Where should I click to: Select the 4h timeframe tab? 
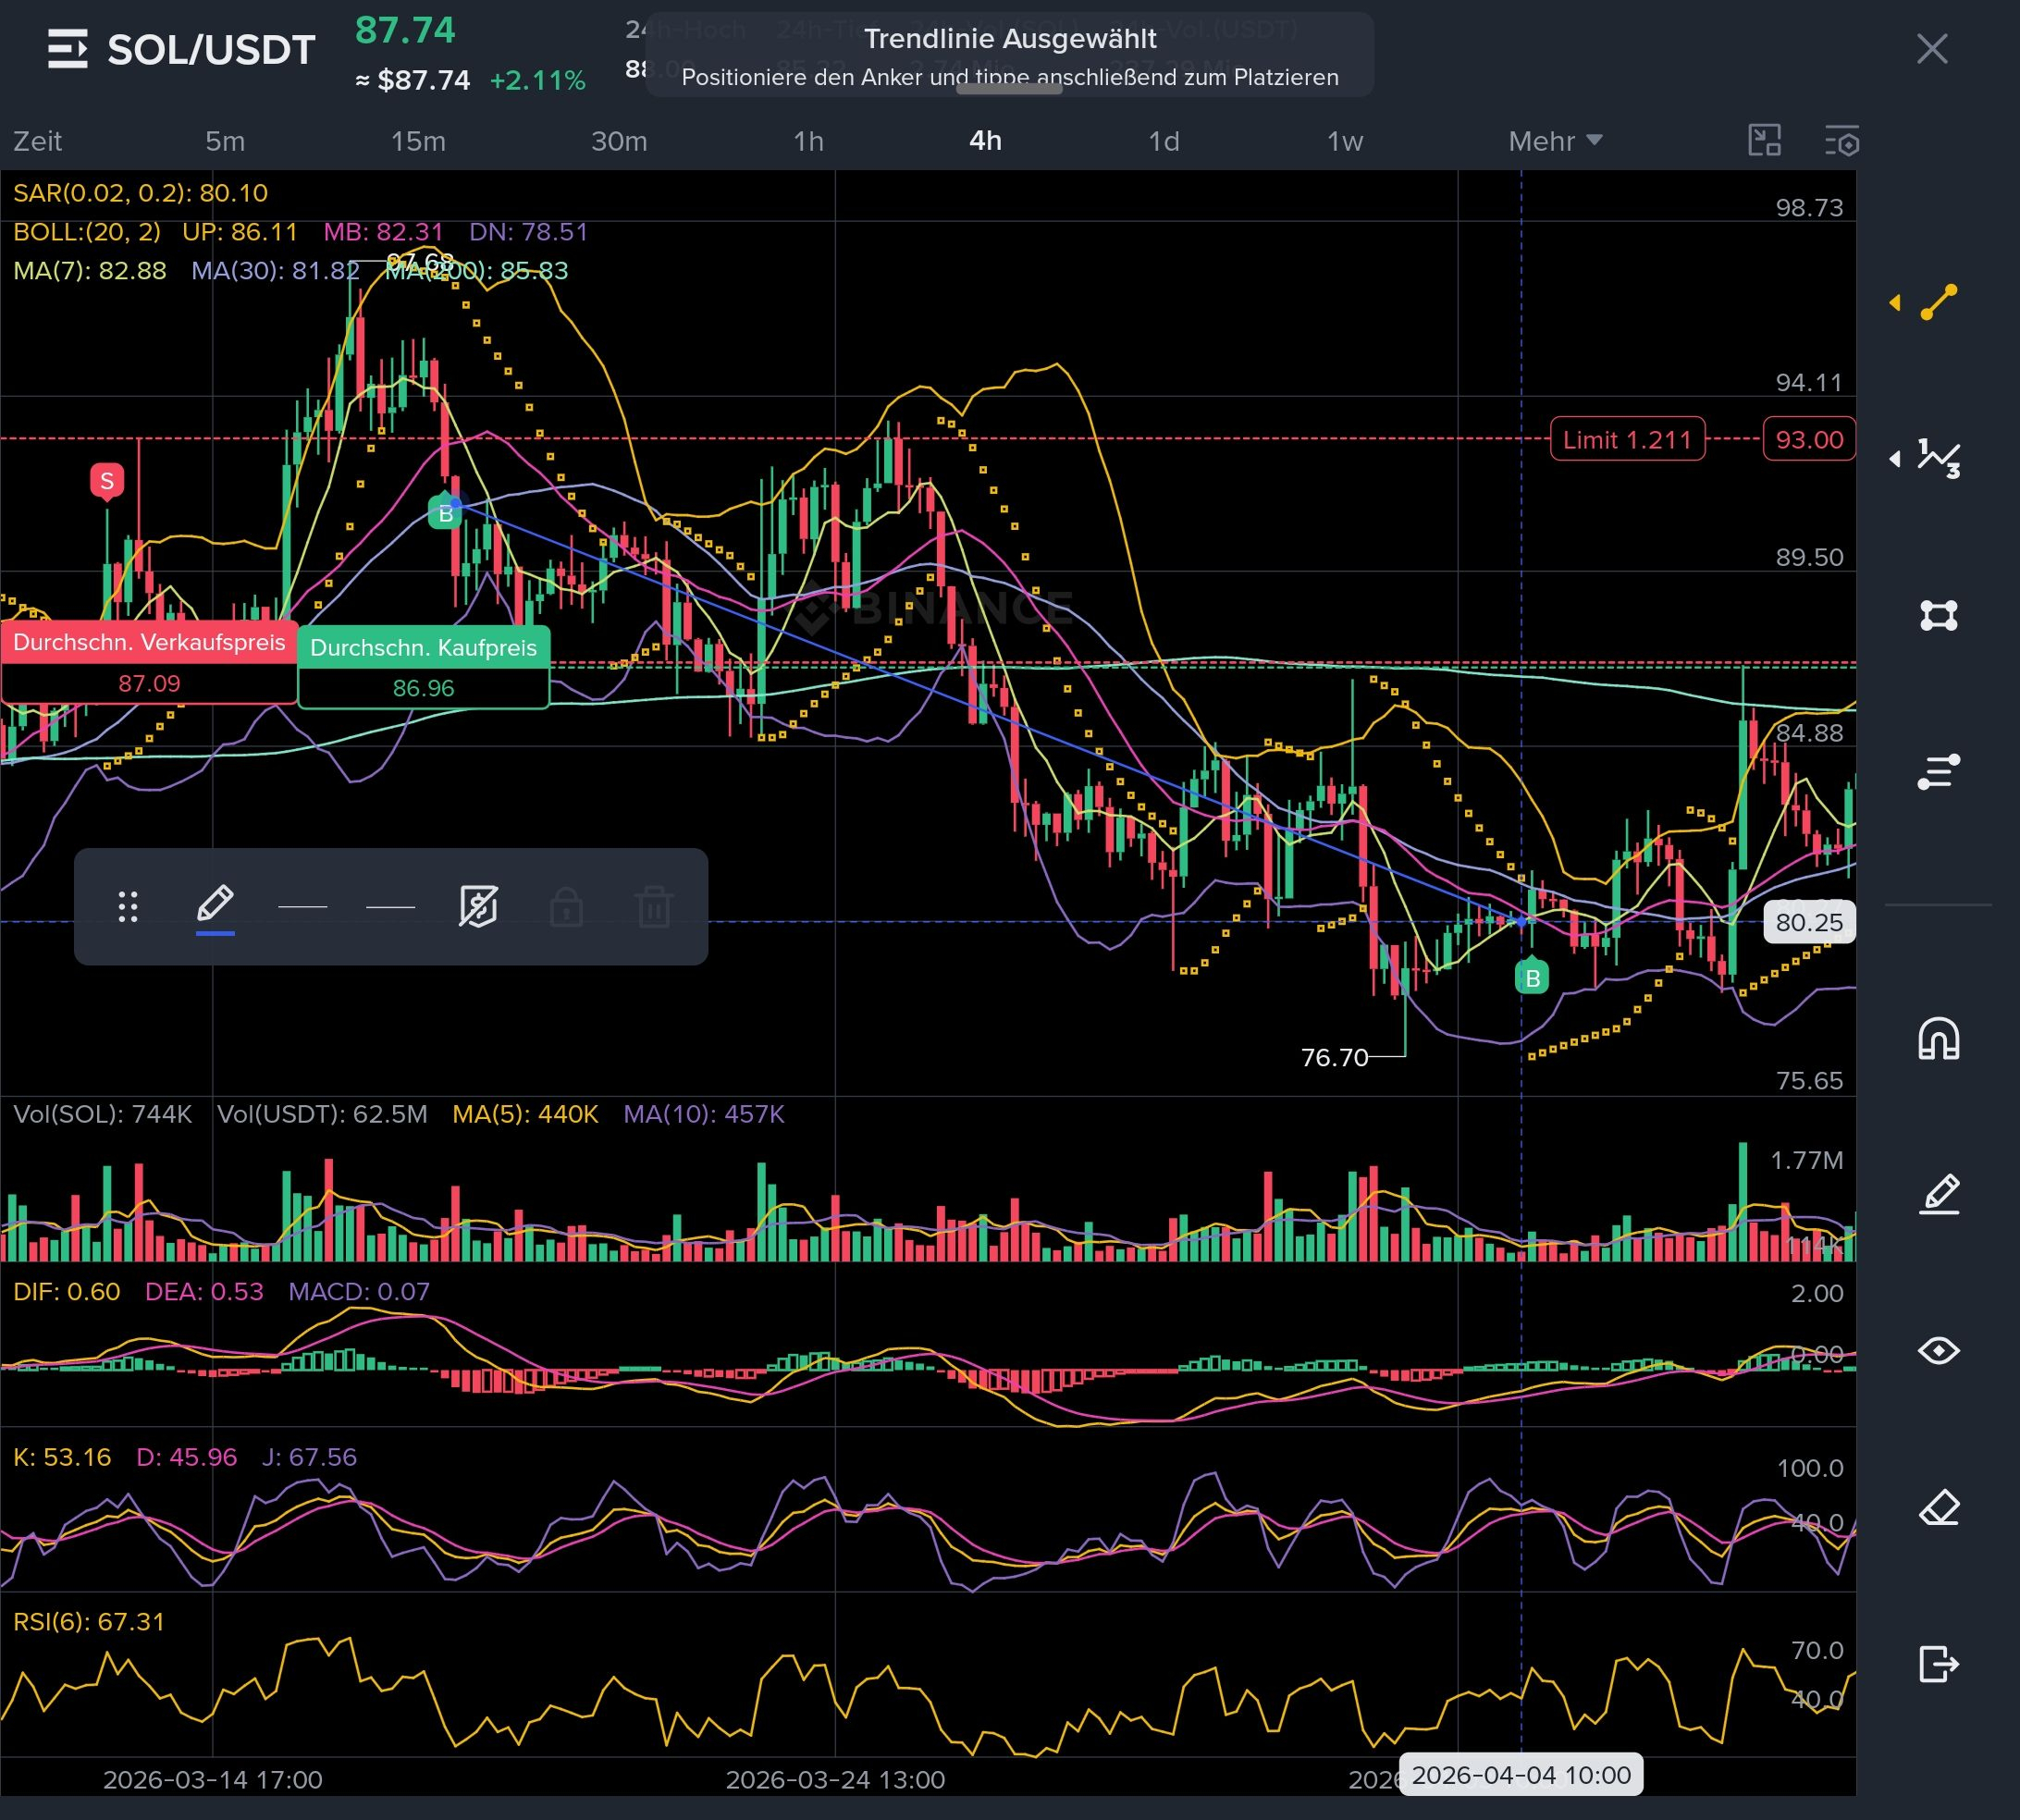click(x=985, y=141)
